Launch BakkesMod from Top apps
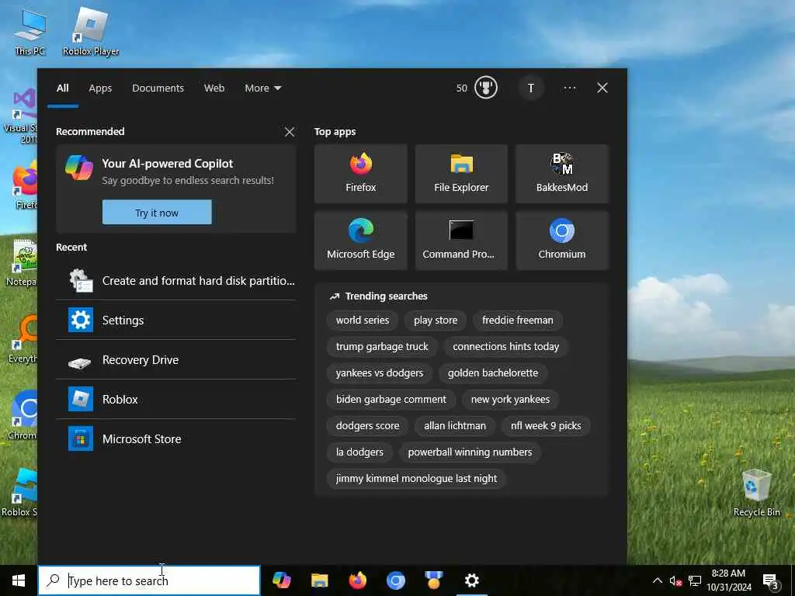This screenshot has height=596, width=795. [x=562, y=173]
